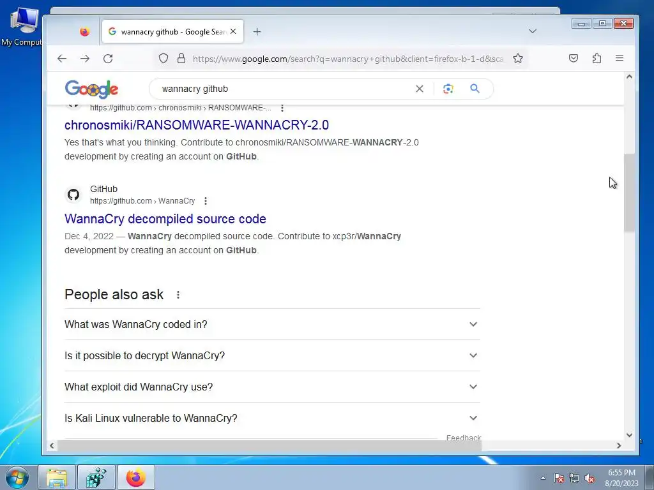Open options for chronosmiki result
Image resolution: width=654 pixels, height=490 pixels.
[x=282, y=108]
